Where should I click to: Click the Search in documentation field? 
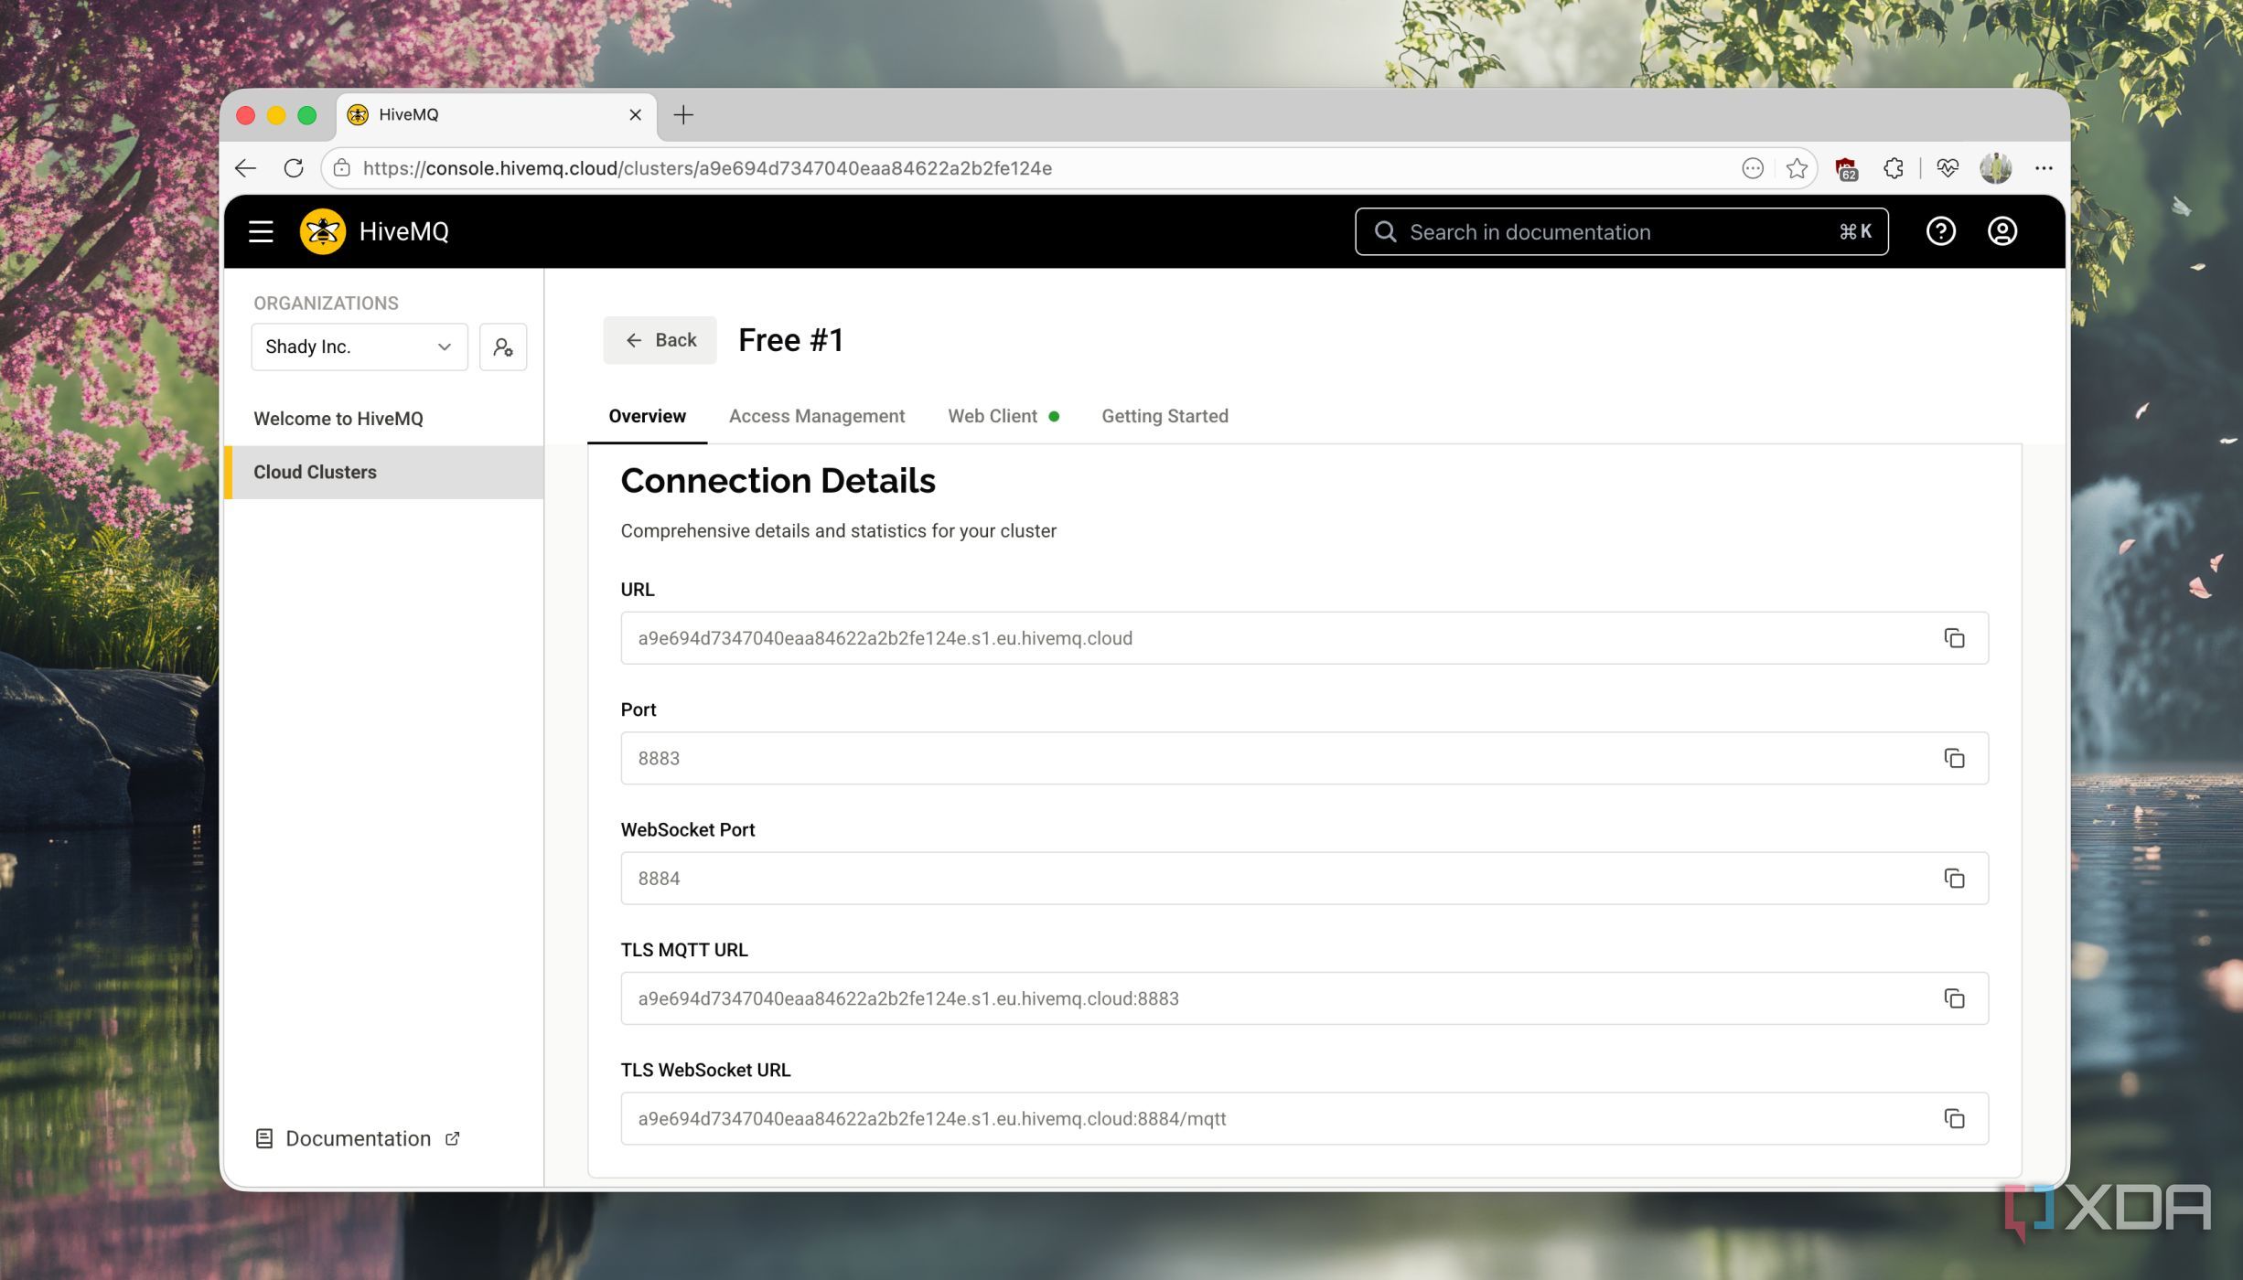[x=1621, y=232]
